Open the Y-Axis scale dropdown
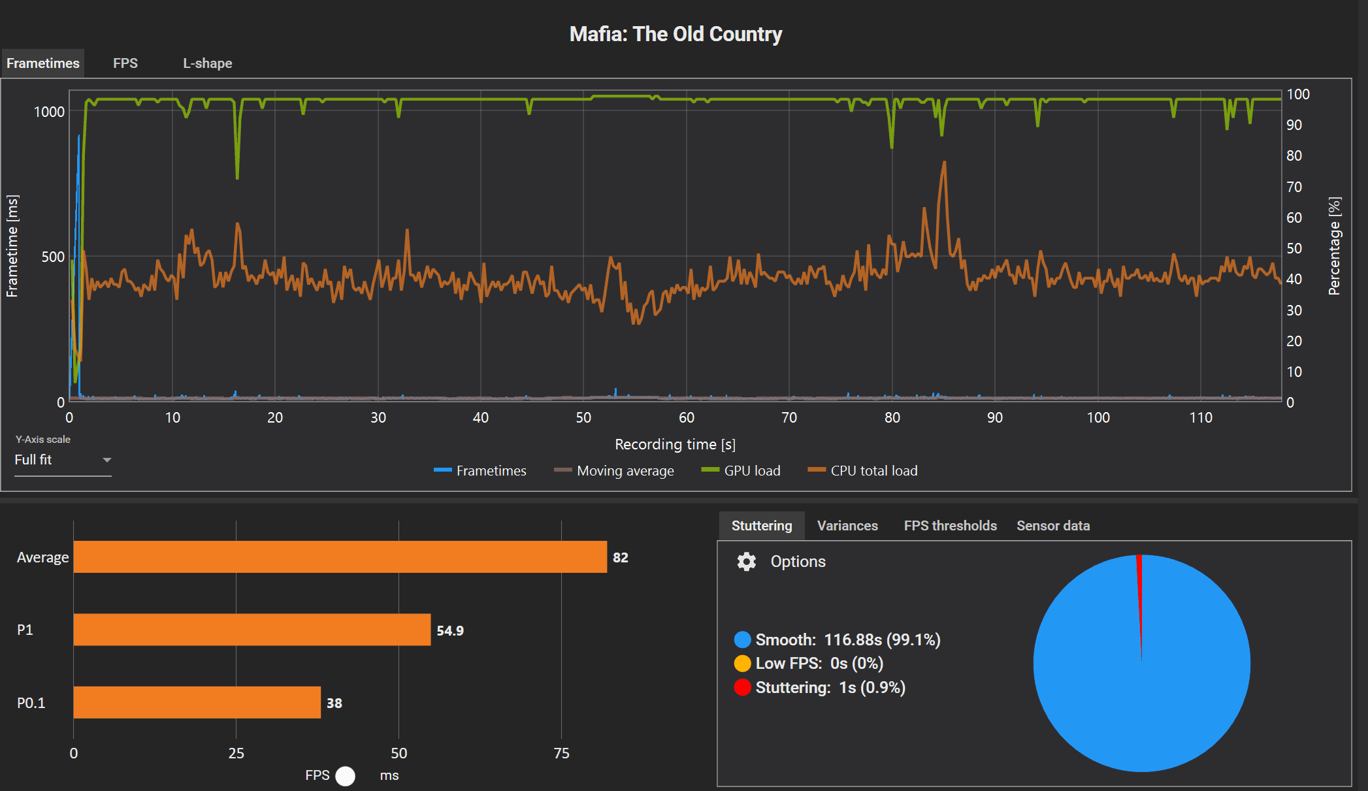The width and height of the screenshot is (1368, 791). point(62,460)
